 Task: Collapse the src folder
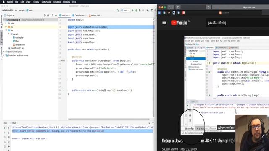[x=6, y=30]
